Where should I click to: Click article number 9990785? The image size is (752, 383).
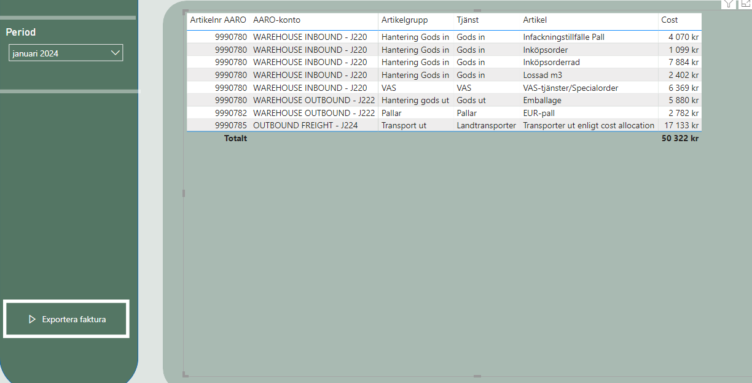coord(231,125)
